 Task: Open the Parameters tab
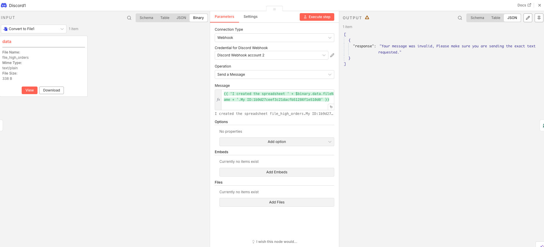[x=224, y=17]
